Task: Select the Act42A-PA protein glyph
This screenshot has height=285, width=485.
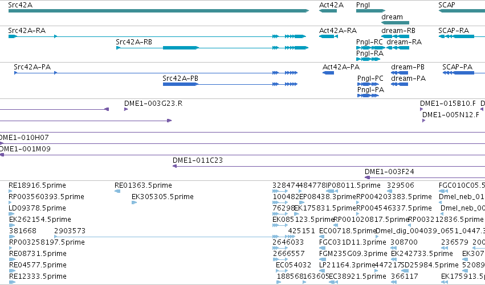Action: pos(328,73)
